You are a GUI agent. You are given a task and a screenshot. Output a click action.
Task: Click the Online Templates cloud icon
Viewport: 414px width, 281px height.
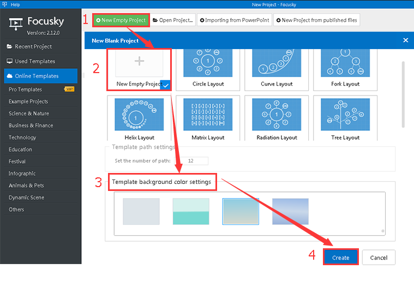pos(9,76)
